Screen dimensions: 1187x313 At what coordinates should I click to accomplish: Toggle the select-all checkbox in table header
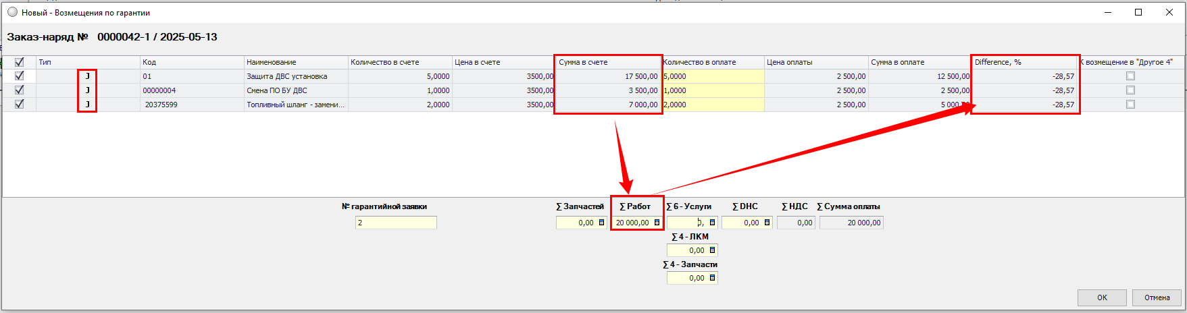coord(19,62)
